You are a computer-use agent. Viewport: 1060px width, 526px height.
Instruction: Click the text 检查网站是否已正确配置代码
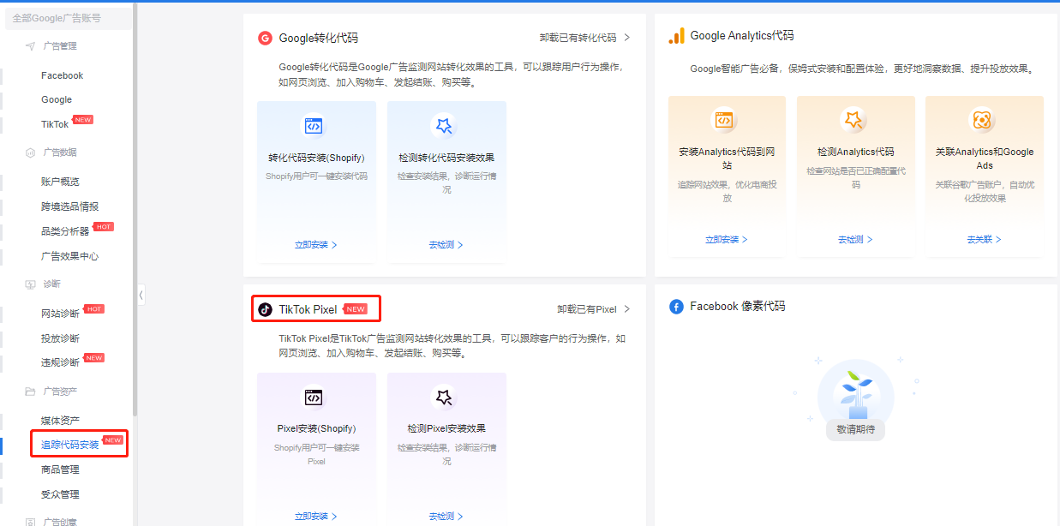click(856, 178)
